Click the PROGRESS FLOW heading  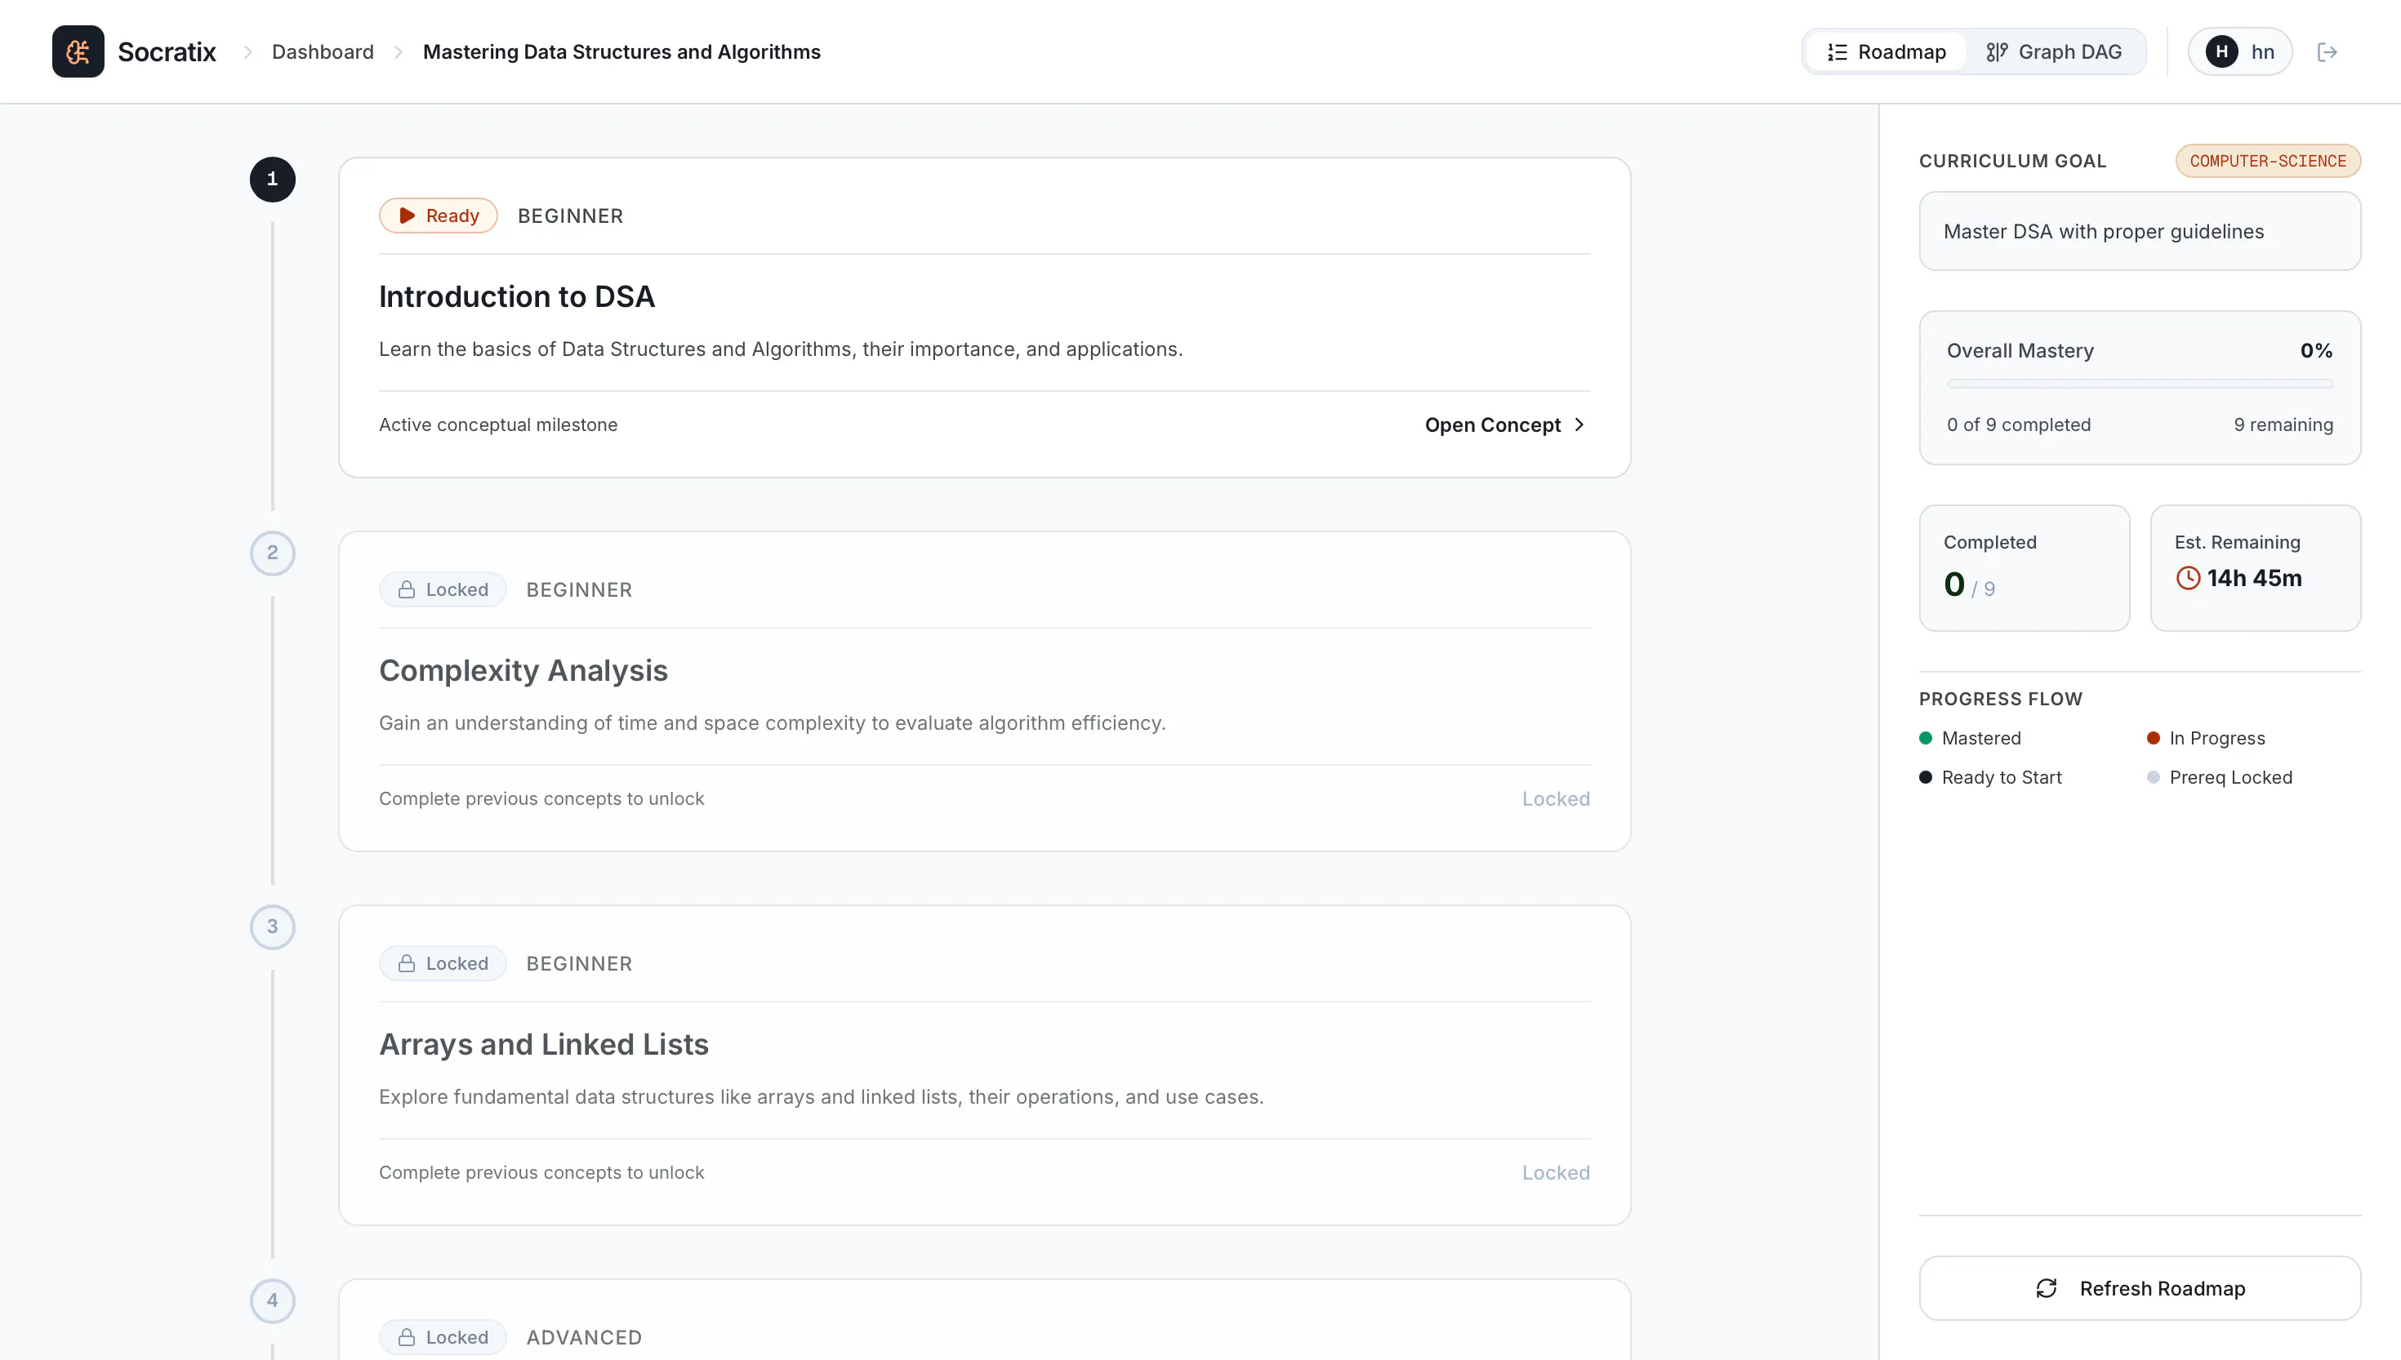[2000, 699]
